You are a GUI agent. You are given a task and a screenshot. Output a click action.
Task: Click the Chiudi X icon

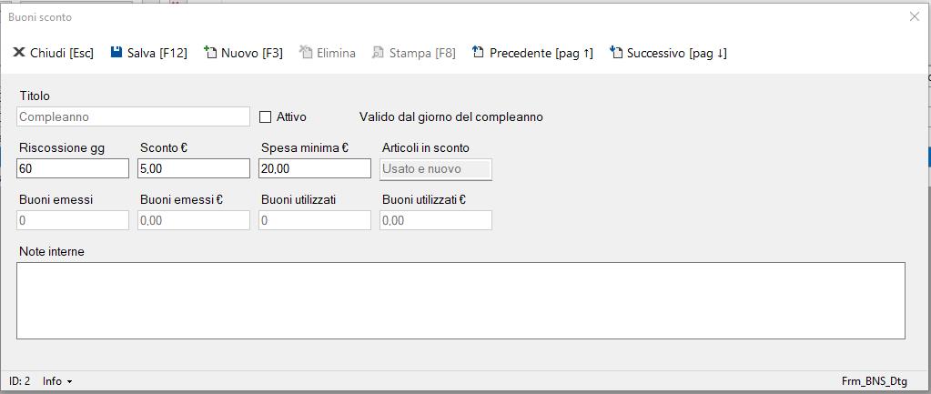click(x=18, y=53)
